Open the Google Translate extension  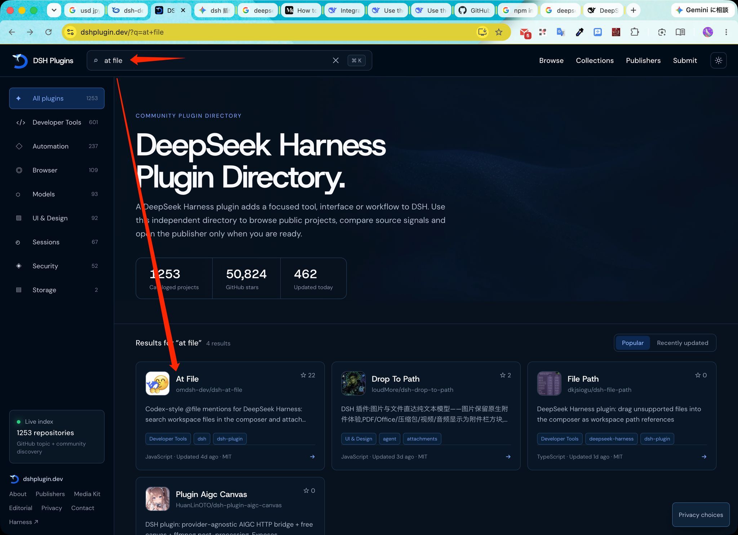(561, 32)
